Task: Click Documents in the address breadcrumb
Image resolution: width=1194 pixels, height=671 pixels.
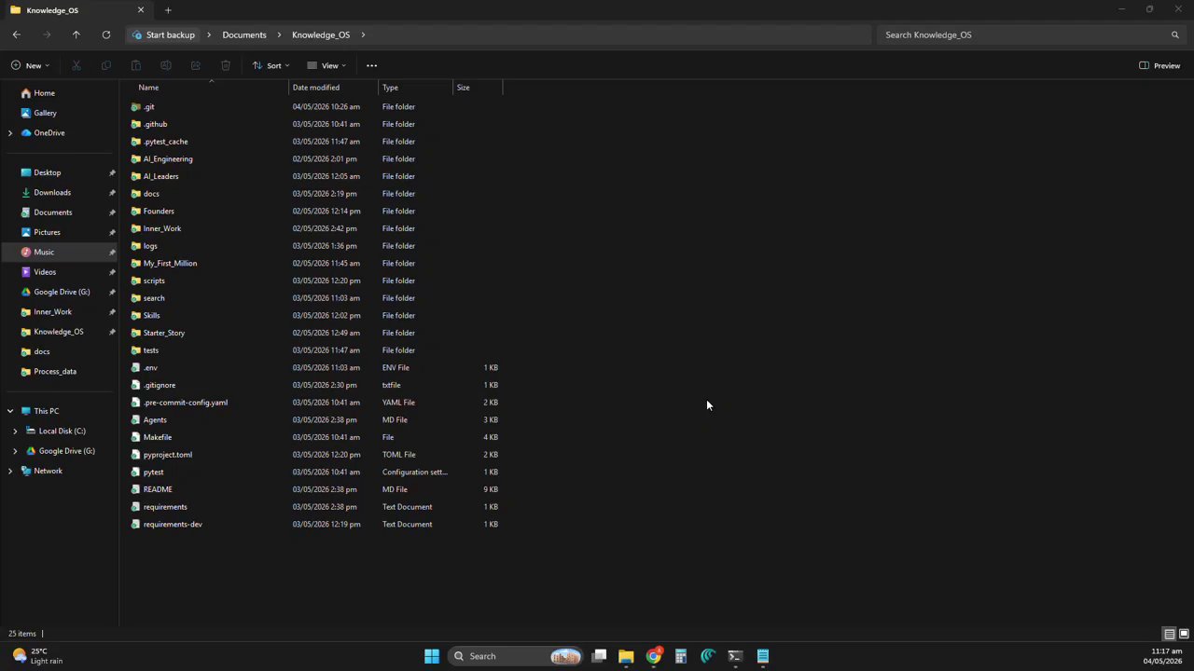Action: 244,34
